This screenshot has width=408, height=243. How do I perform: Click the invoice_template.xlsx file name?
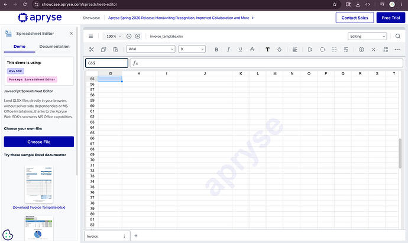tap(166, 37)
